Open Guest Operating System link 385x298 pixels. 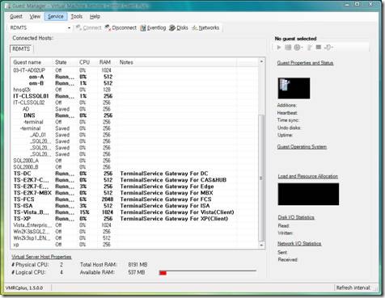302,147
